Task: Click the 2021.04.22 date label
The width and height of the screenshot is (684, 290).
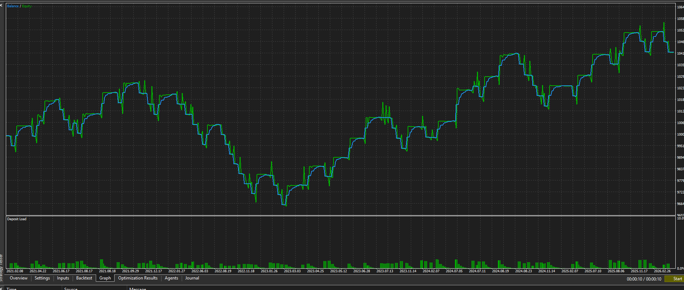Action: tap(38, 271)
